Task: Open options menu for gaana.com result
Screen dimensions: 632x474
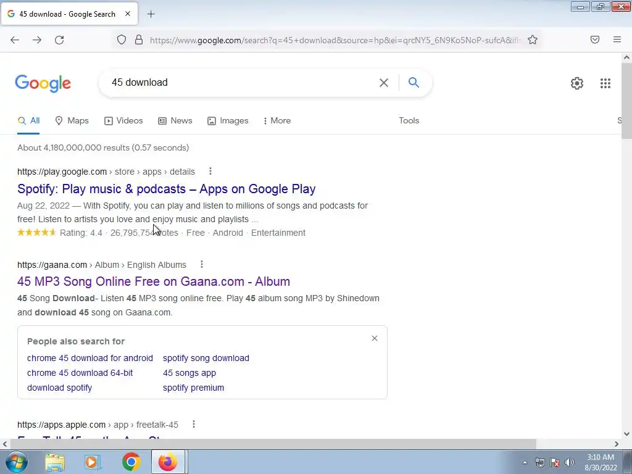Action: [x=202, y=264]
